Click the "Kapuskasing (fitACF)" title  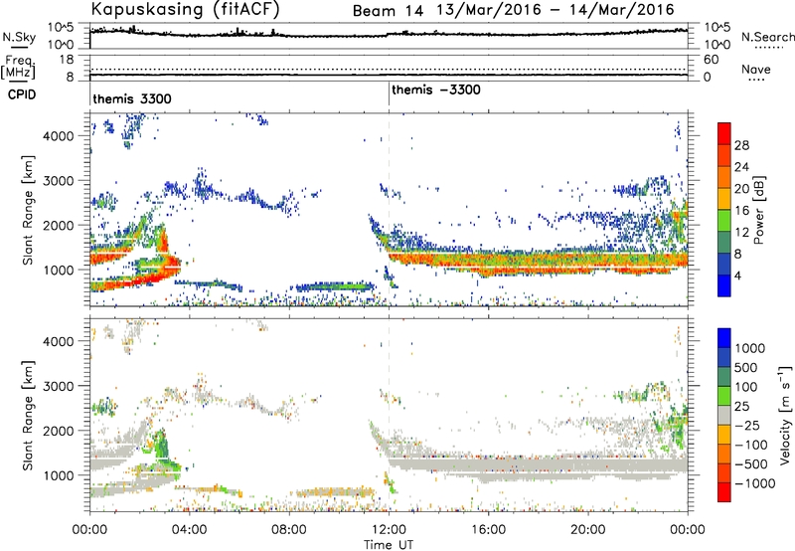coord(185,9)
